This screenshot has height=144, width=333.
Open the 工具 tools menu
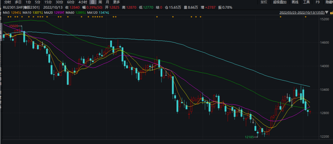306,2
